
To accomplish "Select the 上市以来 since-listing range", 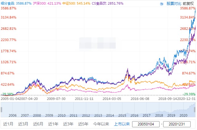I will point(121,124).
